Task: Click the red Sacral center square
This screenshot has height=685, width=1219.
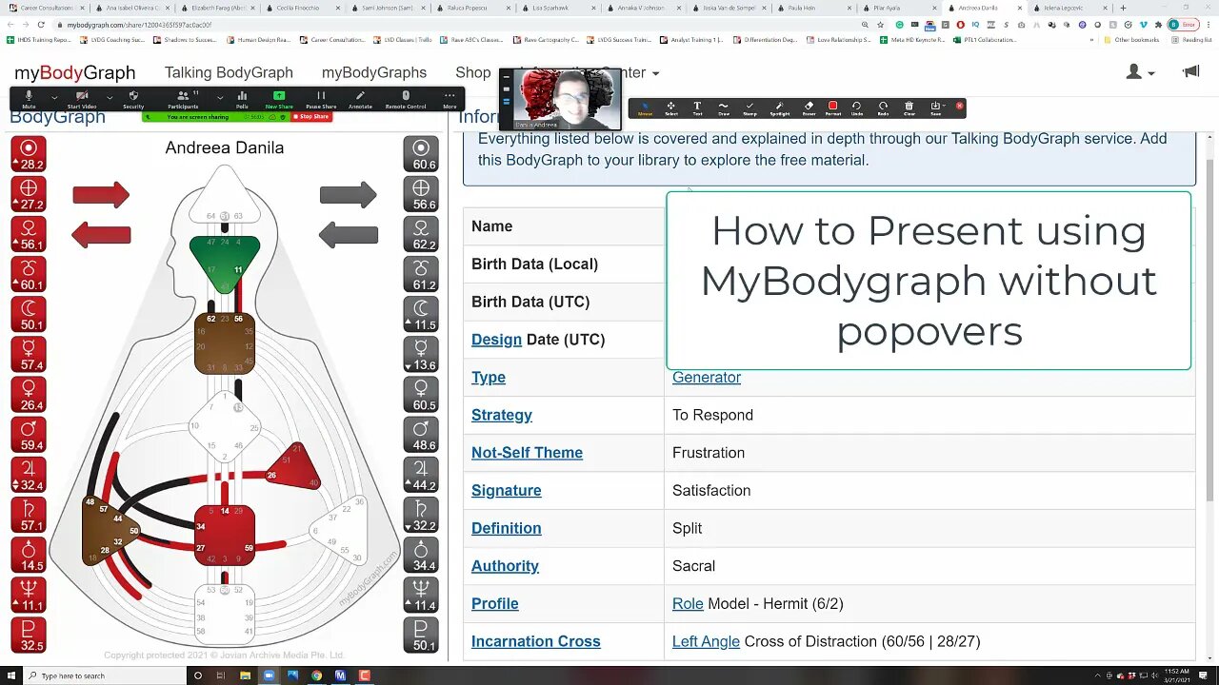Action: click(x=225, y=536)
